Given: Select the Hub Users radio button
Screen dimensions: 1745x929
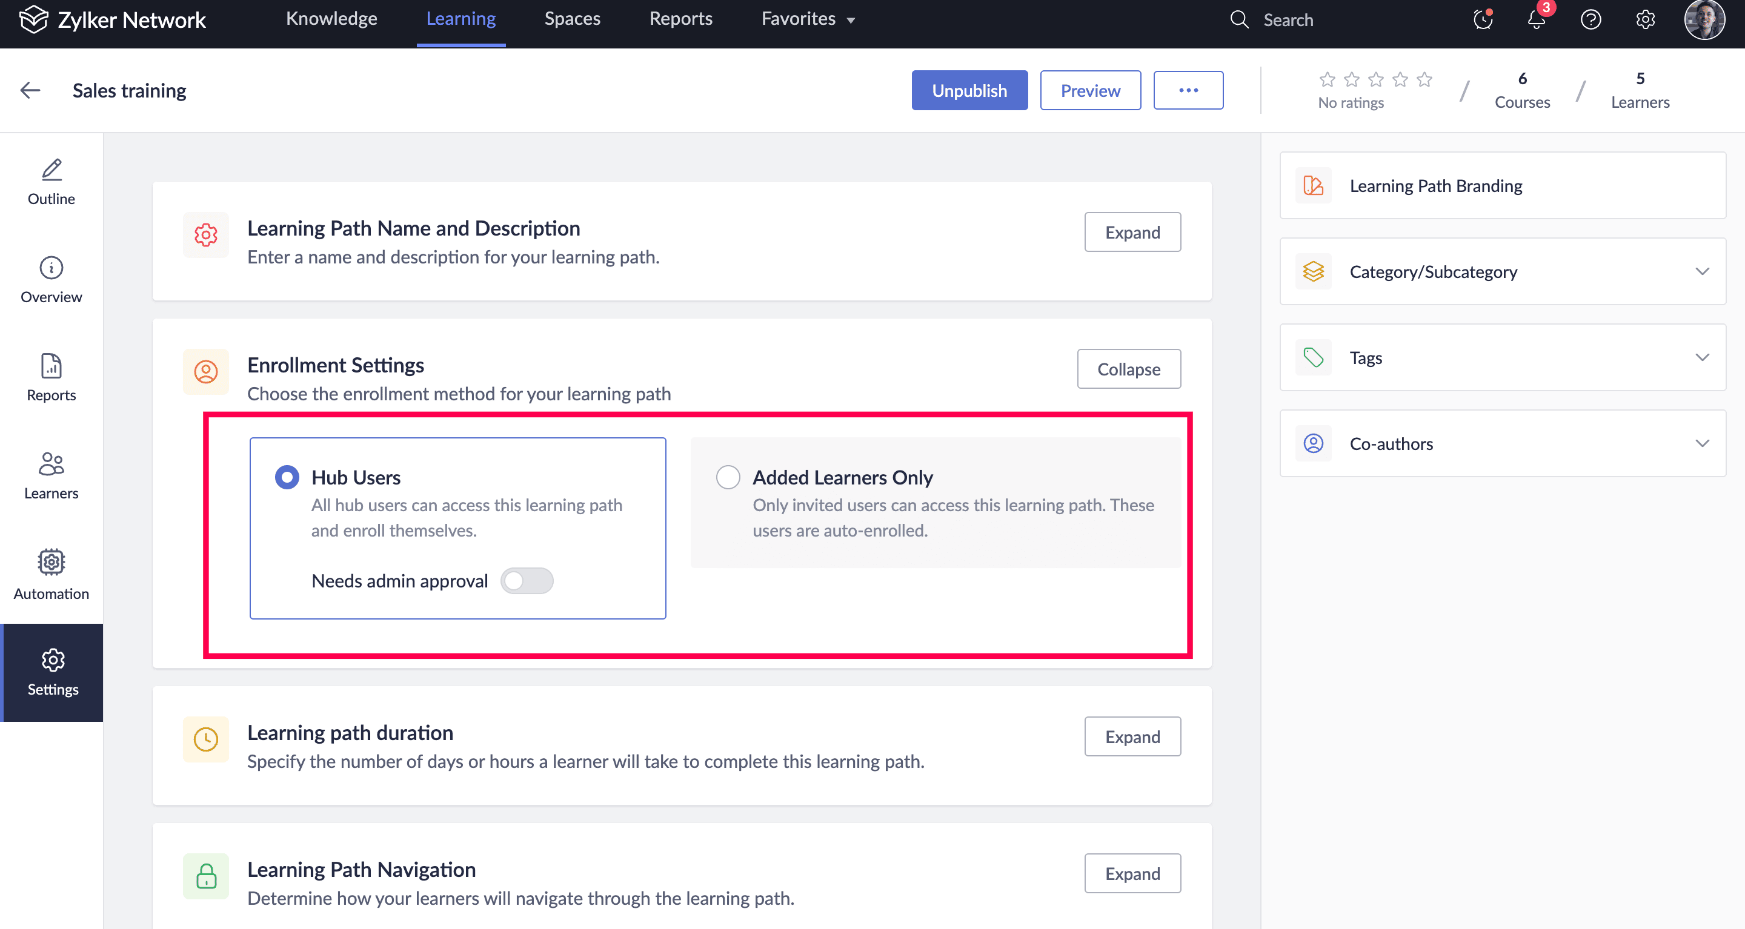Looking at the screenshot, I should [x=287, y=477].
